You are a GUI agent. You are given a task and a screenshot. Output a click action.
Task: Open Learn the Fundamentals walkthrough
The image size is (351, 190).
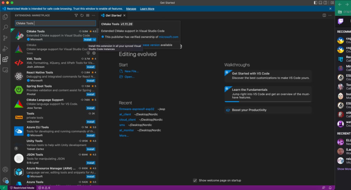coord(268,94)
